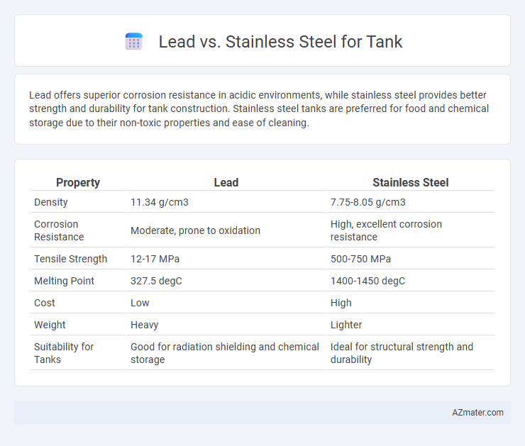Click the 'Property' column header

[x=78, y=182]
